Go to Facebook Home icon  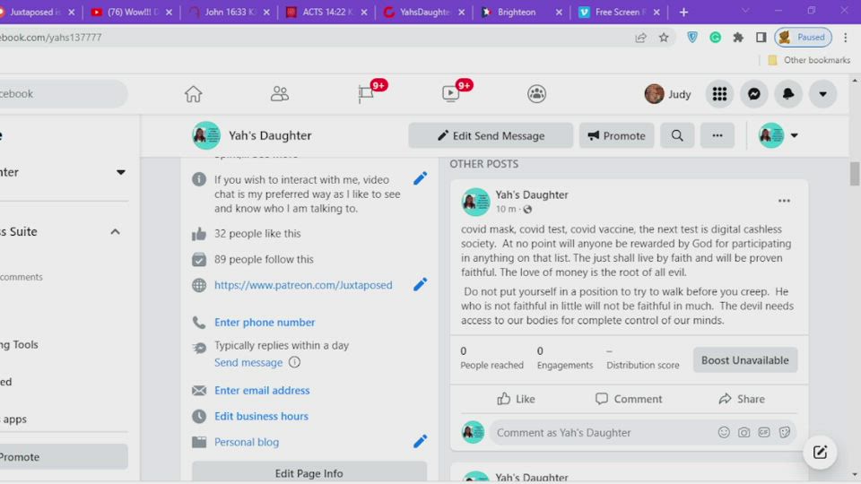[193, 94]
